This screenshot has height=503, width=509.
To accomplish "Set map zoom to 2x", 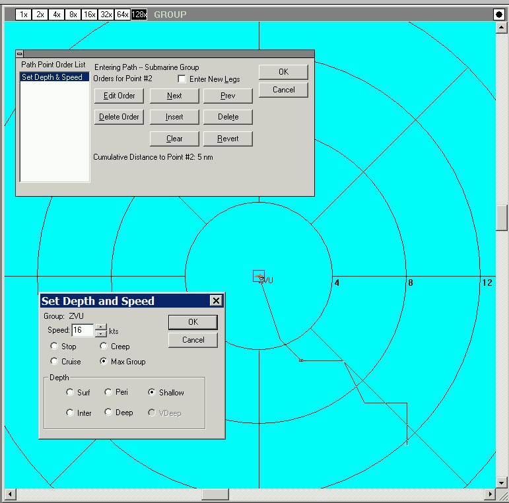I will pos(40,15).
